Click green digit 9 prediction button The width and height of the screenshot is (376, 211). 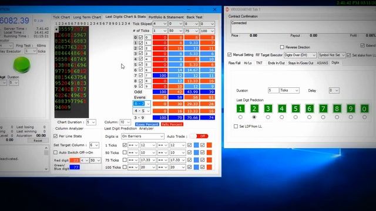coord(351,109)
